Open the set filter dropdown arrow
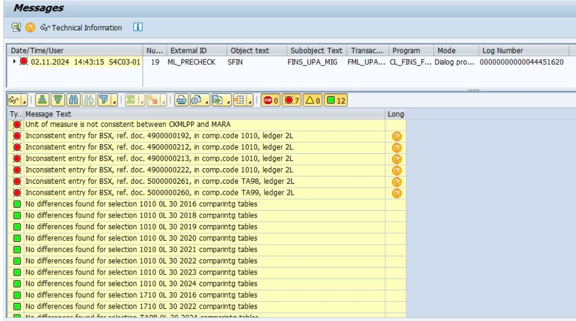This screenshot has width=576, height=321. coord(114,101)
